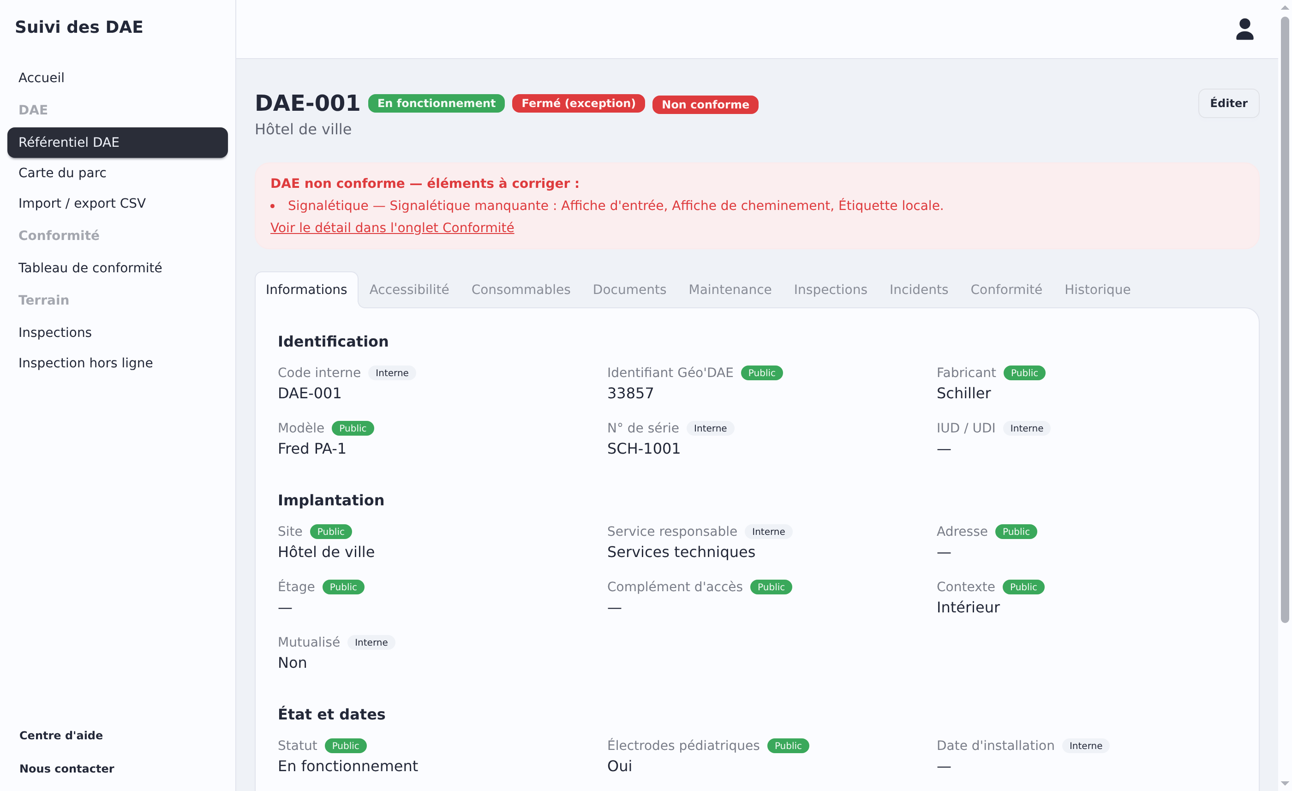Click the Service responsable value Services techniques
The height and width of the screenshot is (791, 1292).
(x=681, y=552)
